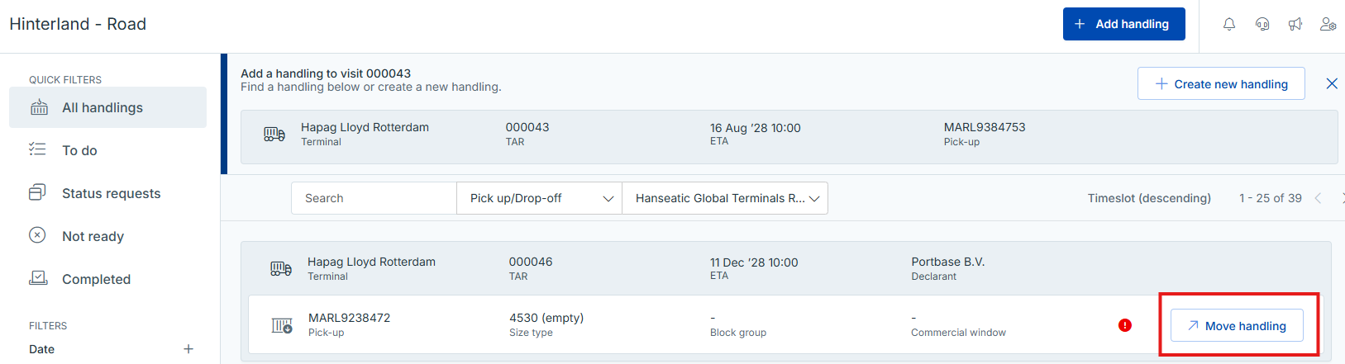The width and height of the screenshot is (1345, 364).
Task: Select the All handlings quick filter
Action: click(x=107, y=107)
